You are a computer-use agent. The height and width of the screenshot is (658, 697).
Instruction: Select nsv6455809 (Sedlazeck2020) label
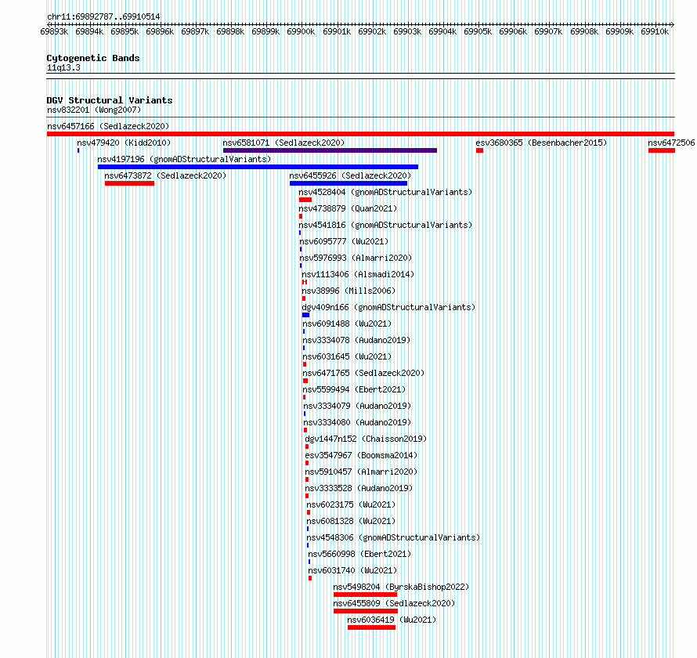[394, 603]
